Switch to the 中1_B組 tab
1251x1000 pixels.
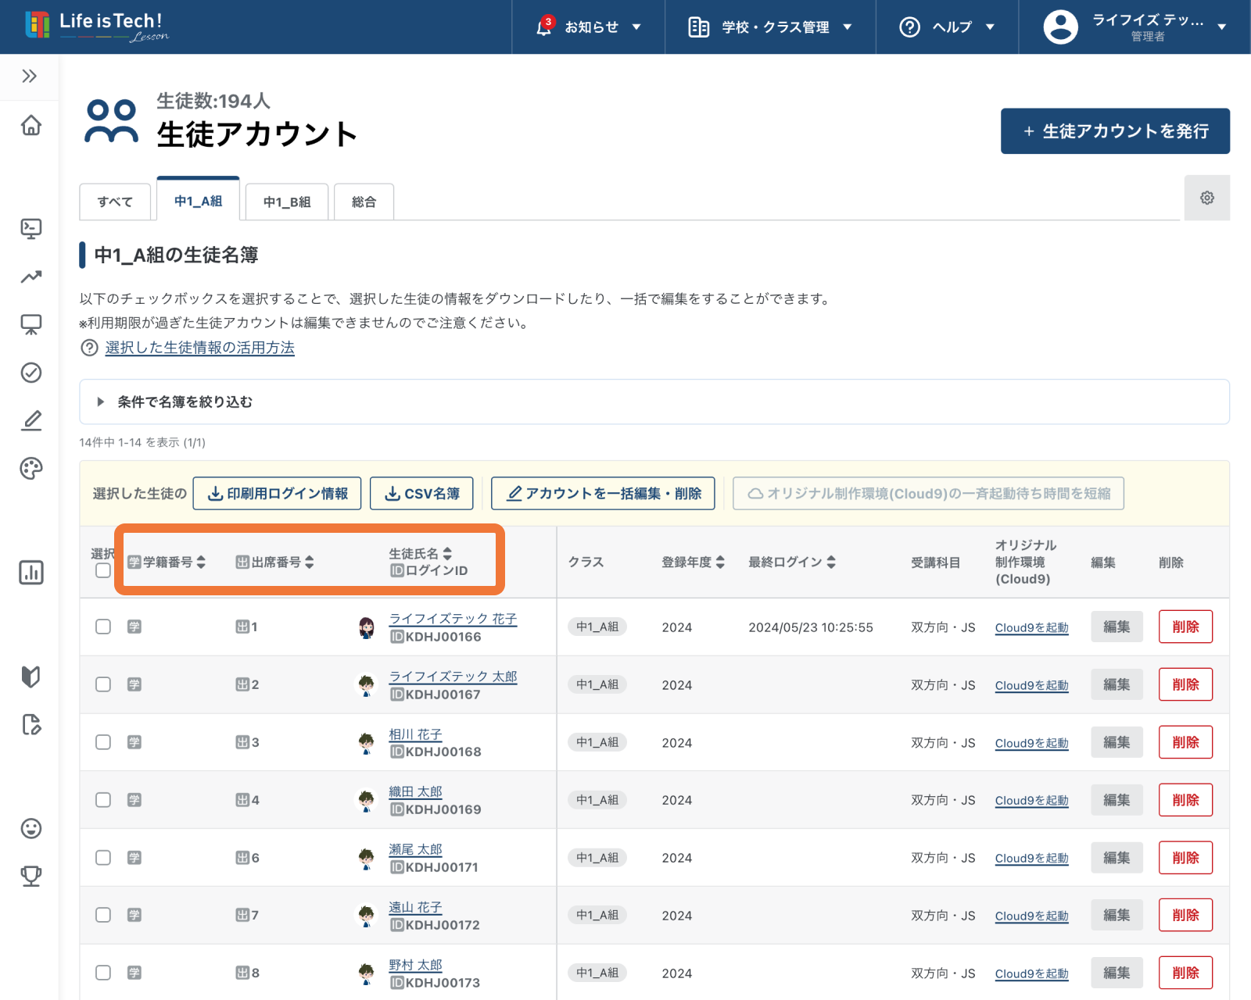(x=287, y=202)
